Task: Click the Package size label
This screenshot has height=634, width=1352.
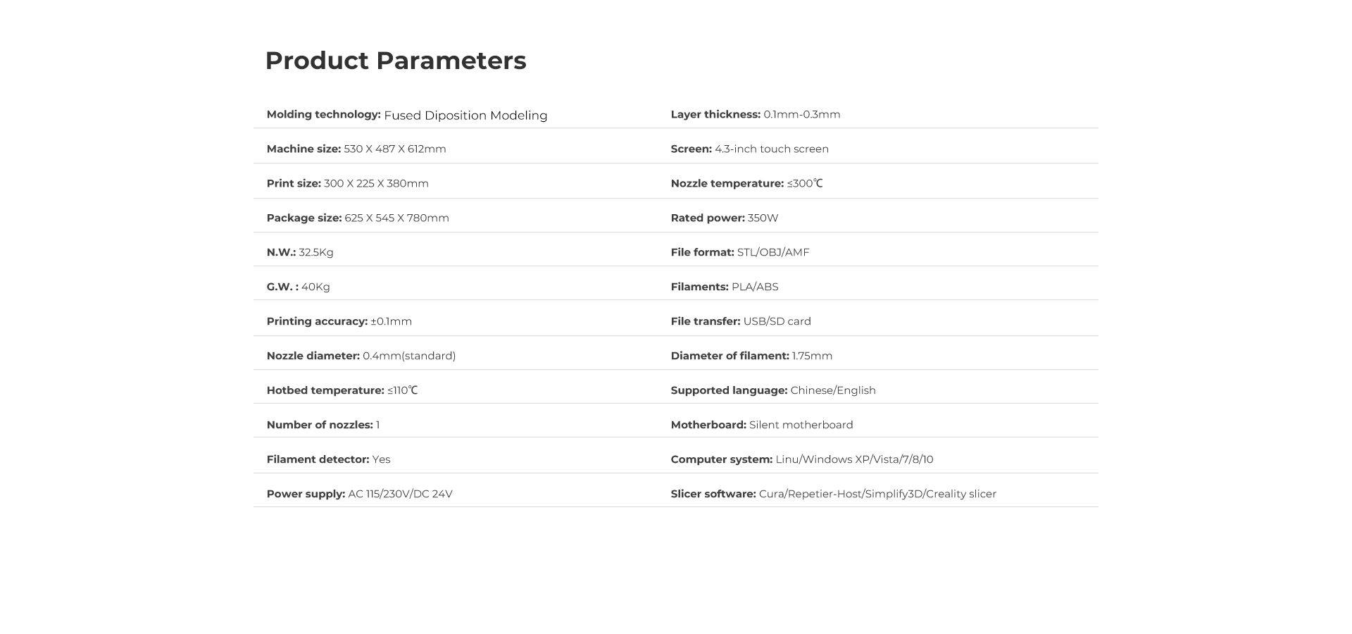Action: [304, 218]
